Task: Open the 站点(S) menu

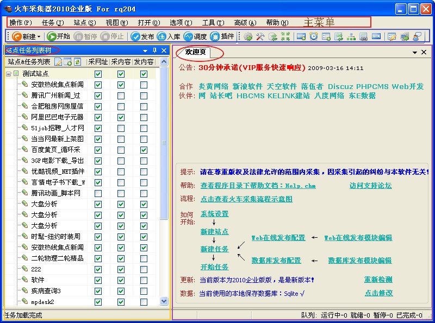Action: [x=85, y=22]
